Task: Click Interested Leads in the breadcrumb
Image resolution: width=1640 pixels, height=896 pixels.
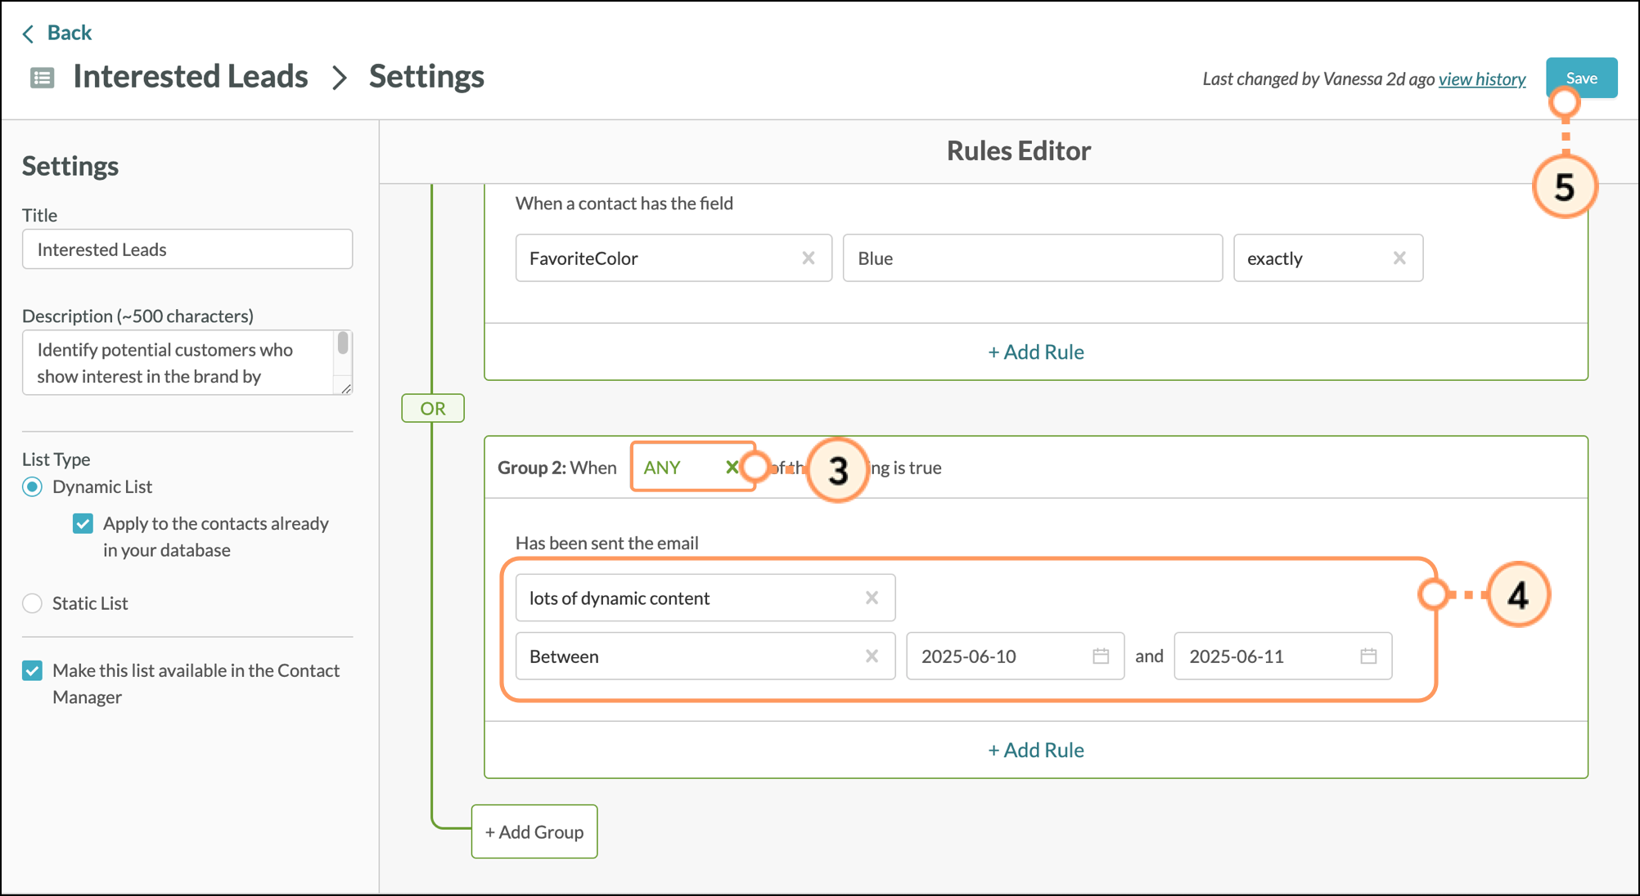Action: [190, 77]
